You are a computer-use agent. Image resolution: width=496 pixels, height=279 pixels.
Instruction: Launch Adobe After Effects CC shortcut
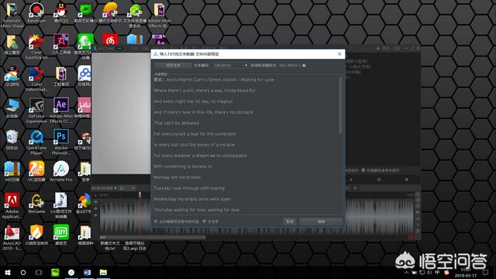click(x=60, y=110)
